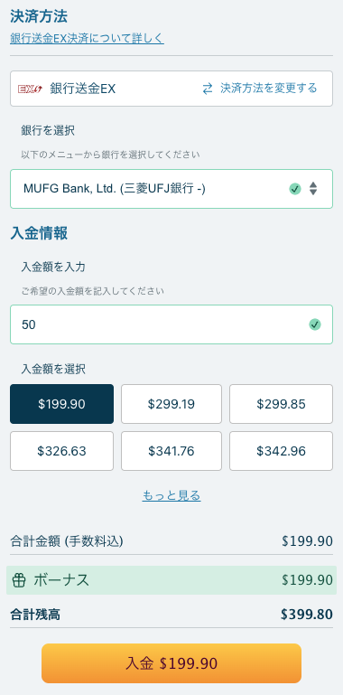Select the $199.90 preset amount
Image resolution: width=343 pixels, height=695 pixels.
pyautogui.click(x=61, y=404)
